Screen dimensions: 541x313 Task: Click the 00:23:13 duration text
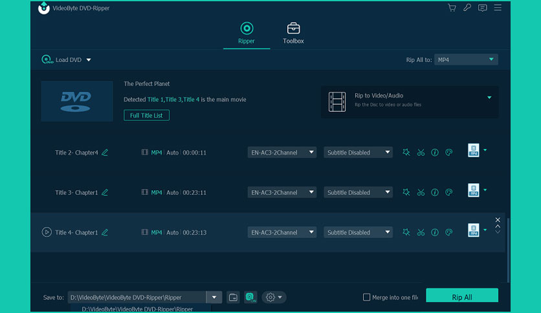tap(195, 232)
